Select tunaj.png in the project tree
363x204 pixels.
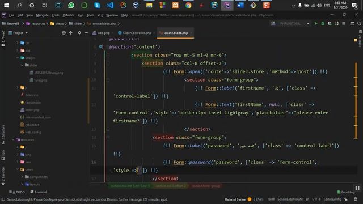pos(40,80)
